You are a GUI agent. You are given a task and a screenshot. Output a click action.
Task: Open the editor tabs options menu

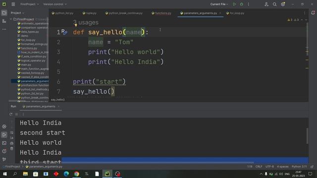click(x=305, y=13)
